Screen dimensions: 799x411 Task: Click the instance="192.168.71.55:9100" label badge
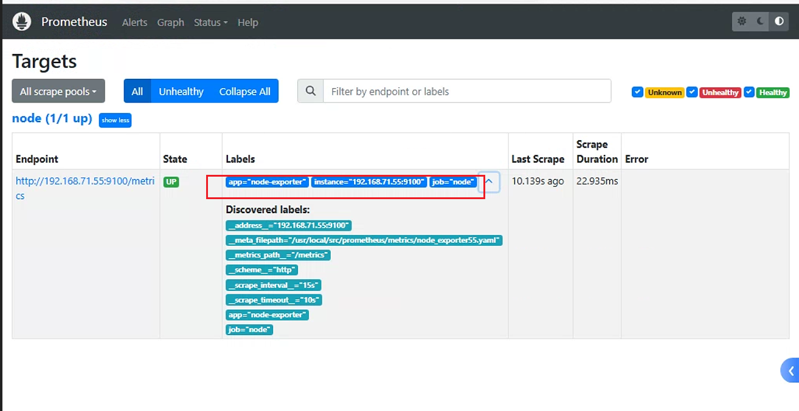click(x=368, y=182)
